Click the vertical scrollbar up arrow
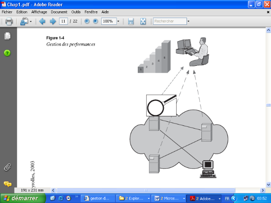 click(268, 30)
